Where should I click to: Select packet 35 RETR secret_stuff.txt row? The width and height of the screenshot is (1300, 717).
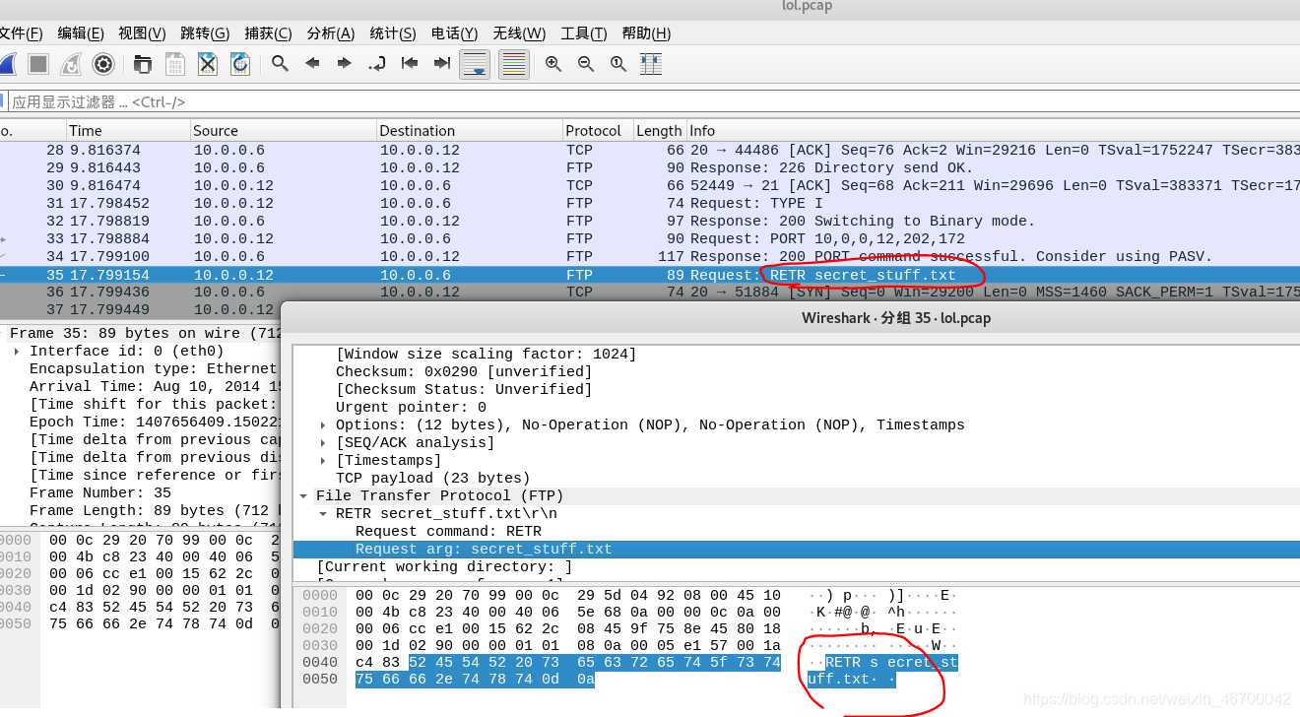click(x=650, y=275)
